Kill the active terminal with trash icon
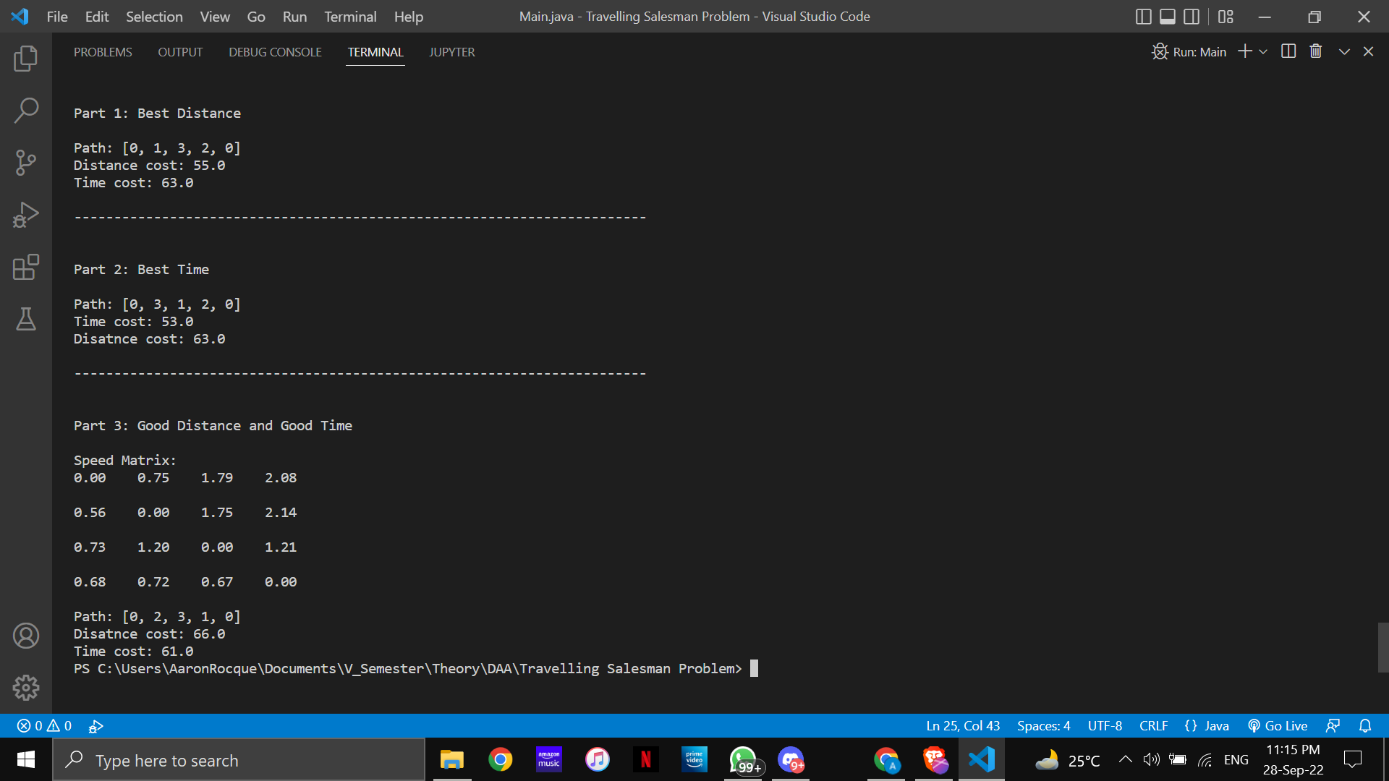The image size is (1389, 781). [1315, 51]
